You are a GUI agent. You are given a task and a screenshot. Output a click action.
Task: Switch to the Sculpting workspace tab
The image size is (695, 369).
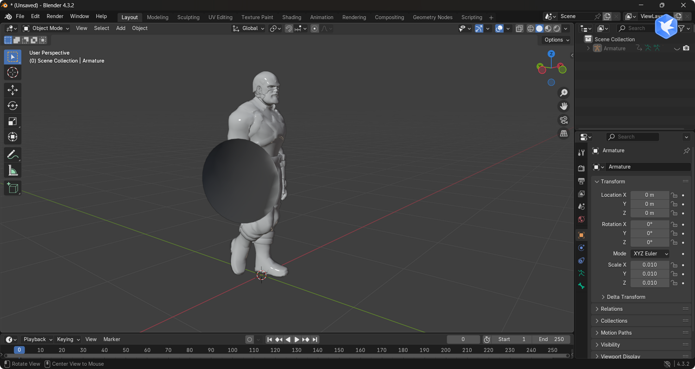188,17
